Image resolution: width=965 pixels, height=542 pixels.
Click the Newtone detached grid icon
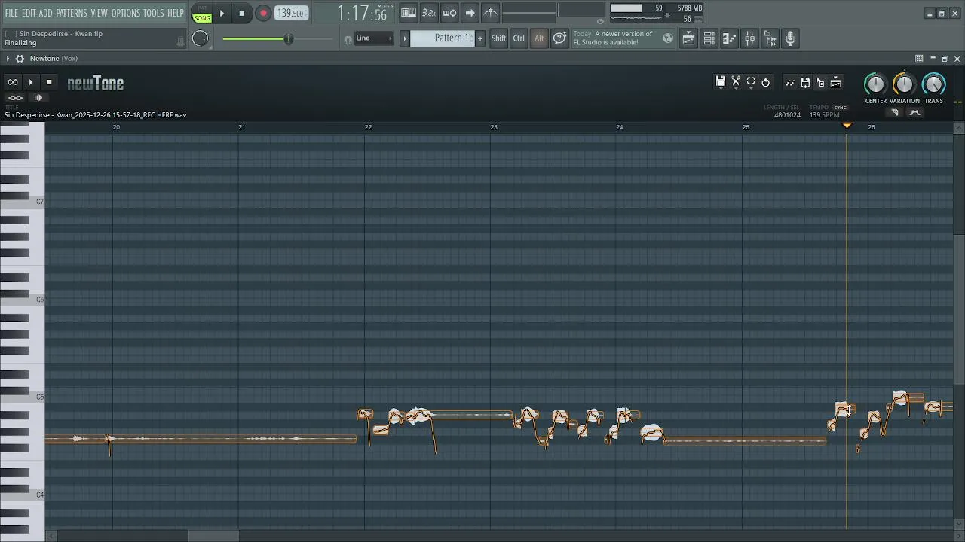pos(919,59)
